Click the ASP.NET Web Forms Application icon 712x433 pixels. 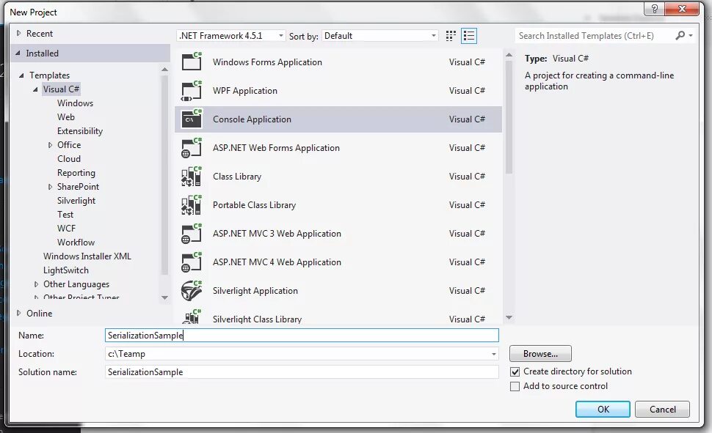tap(191, 147)
